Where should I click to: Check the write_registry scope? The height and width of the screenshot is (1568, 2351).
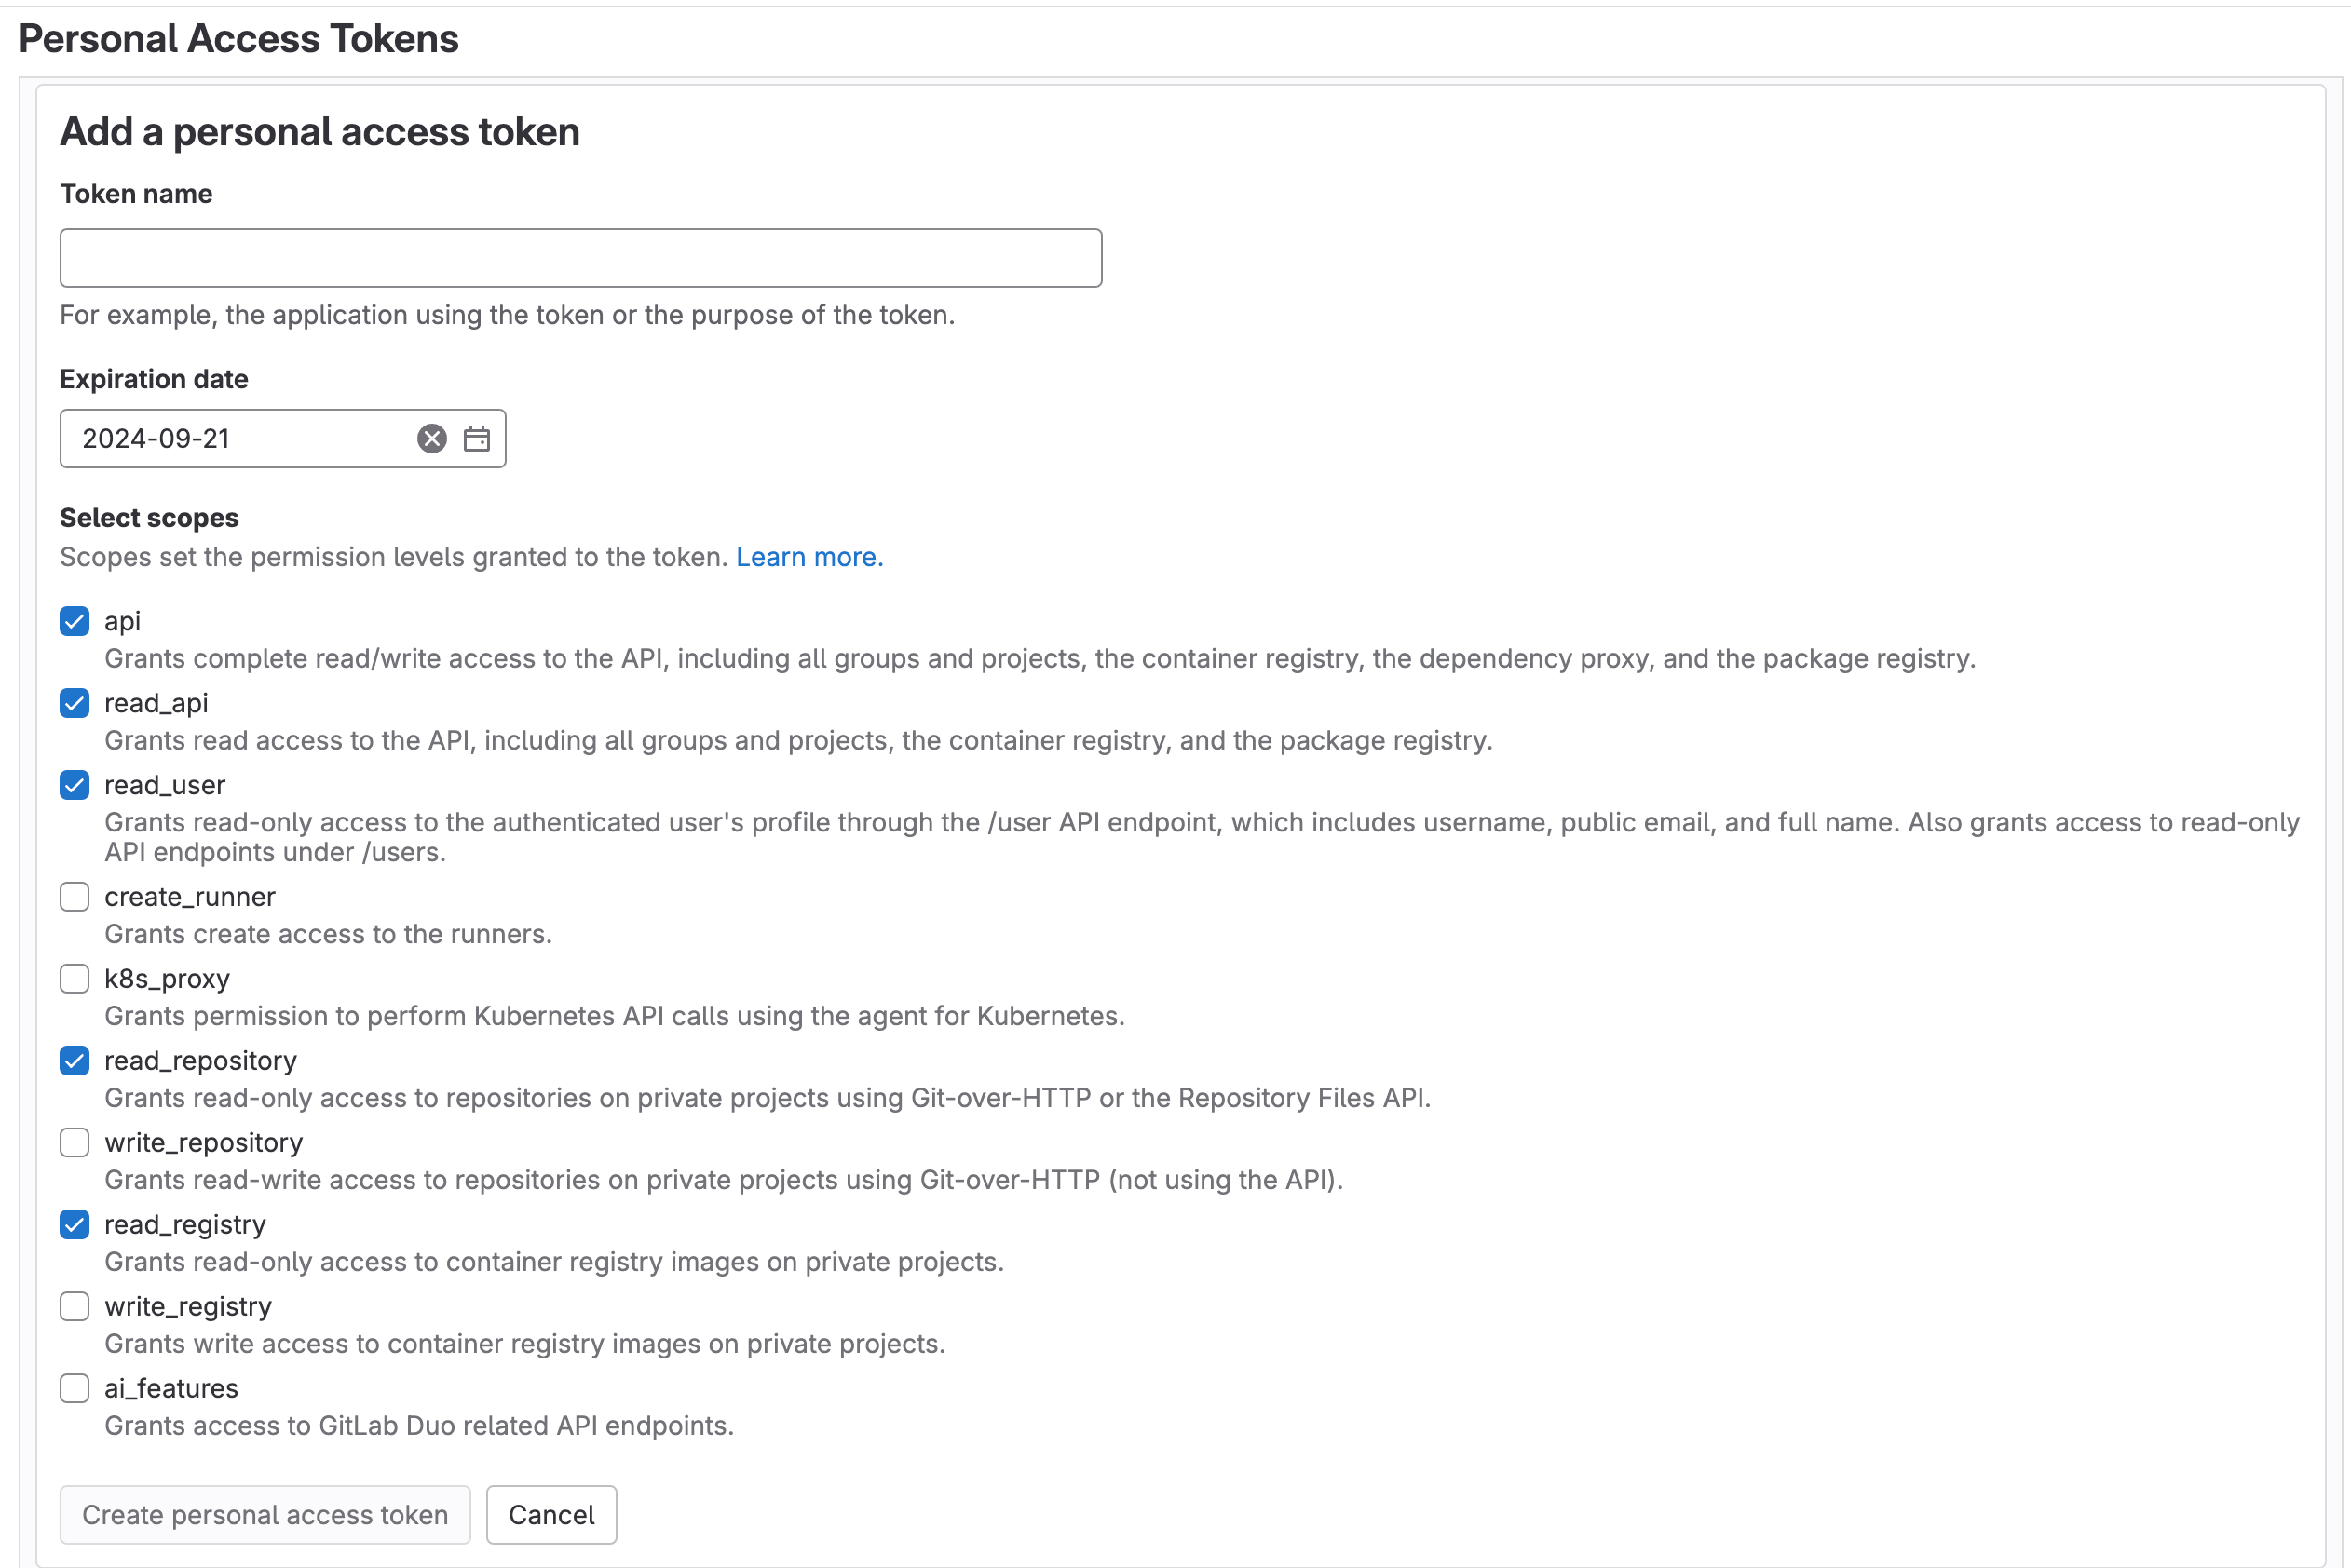click(75, 1307)
